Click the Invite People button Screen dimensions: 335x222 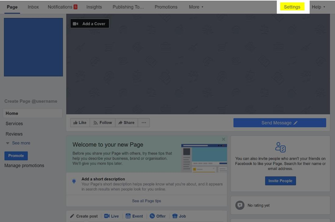point(280,181)
